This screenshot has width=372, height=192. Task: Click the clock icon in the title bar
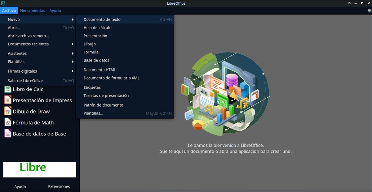click(x=3, y=3)
